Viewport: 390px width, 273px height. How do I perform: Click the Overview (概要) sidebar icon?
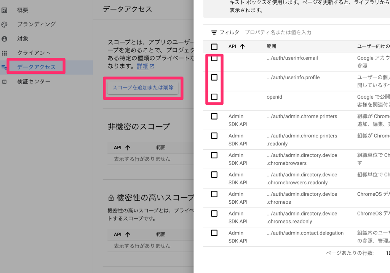tap(5, 10)
